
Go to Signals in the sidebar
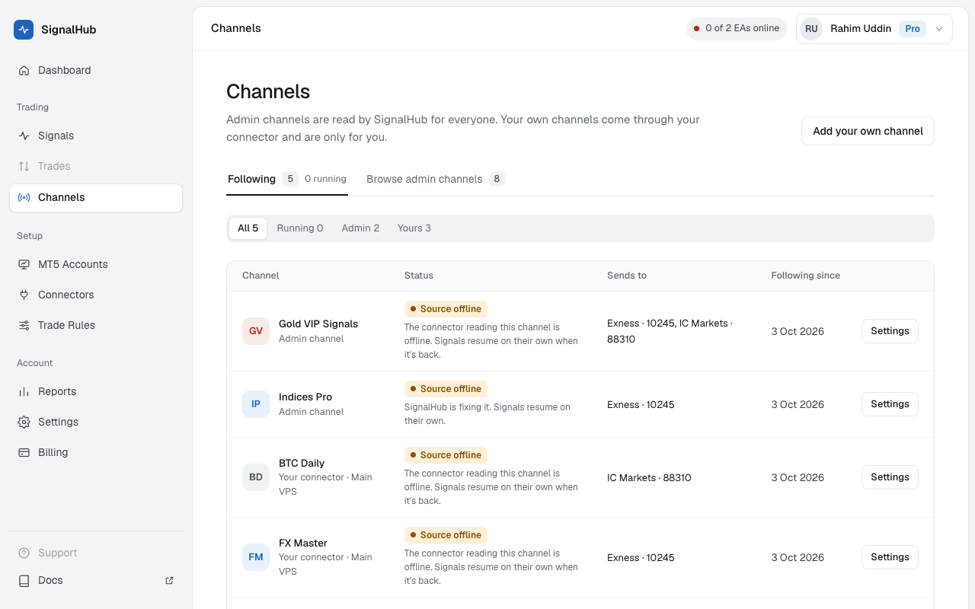coord(96,136)
